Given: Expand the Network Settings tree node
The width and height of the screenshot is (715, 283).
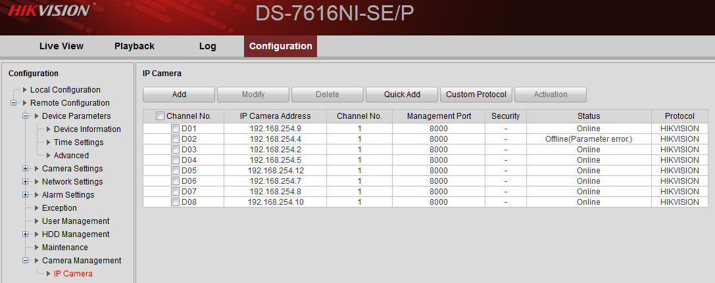Looking at the screenshot, I should [26, 182].
